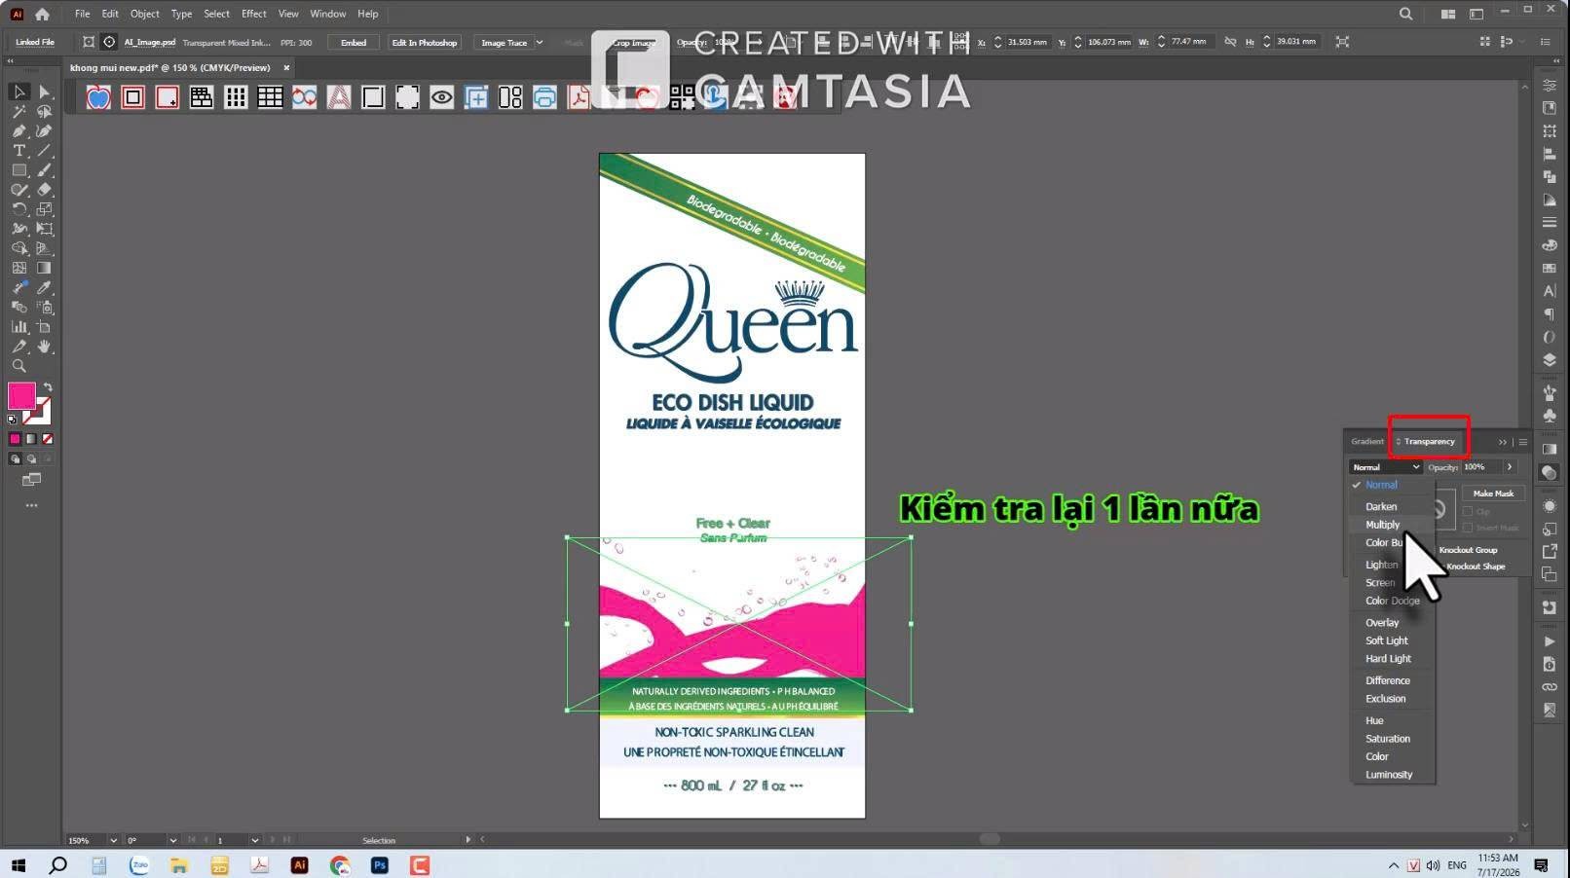Choose the Column Graph tool
The width and height of the screenshot is (1570, 878).
point(19,327)
